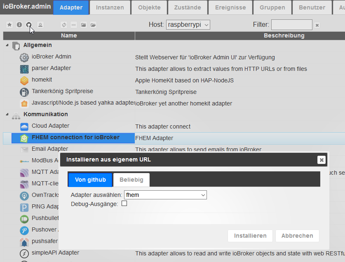The height and width of the screenshot is (262, 345).
Task: Open the Adapter auswählen dropdown showing fhem
Action: 165,195
